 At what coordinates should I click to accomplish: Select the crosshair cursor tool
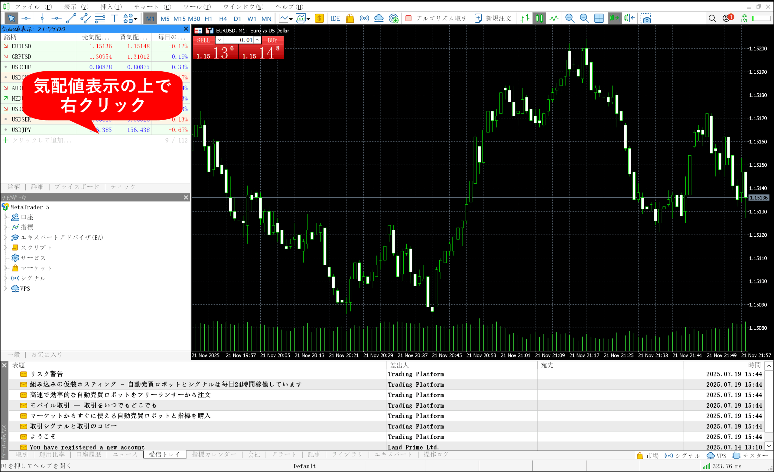[26, 18]
